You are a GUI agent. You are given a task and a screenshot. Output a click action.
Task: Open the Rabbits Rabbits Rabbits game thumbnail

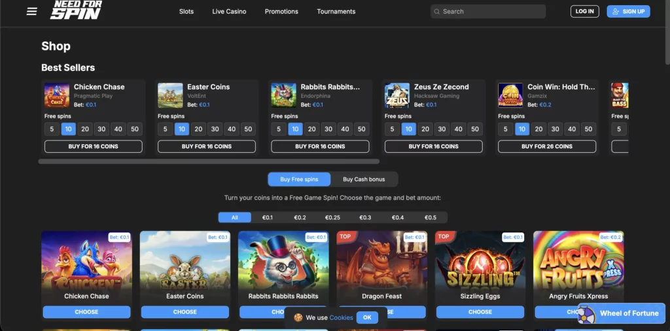pos(283,262)
